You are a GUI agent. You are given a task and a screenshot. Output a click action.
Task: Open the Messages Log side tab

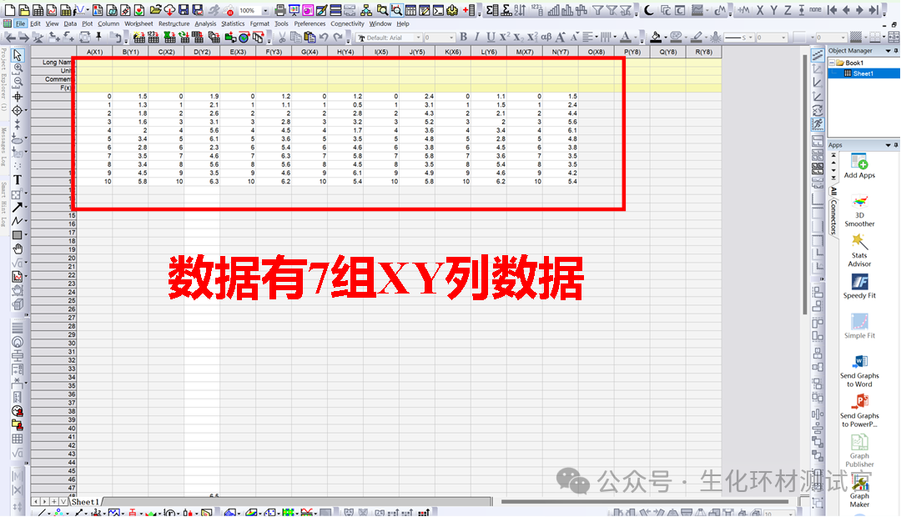pos(4,147)
